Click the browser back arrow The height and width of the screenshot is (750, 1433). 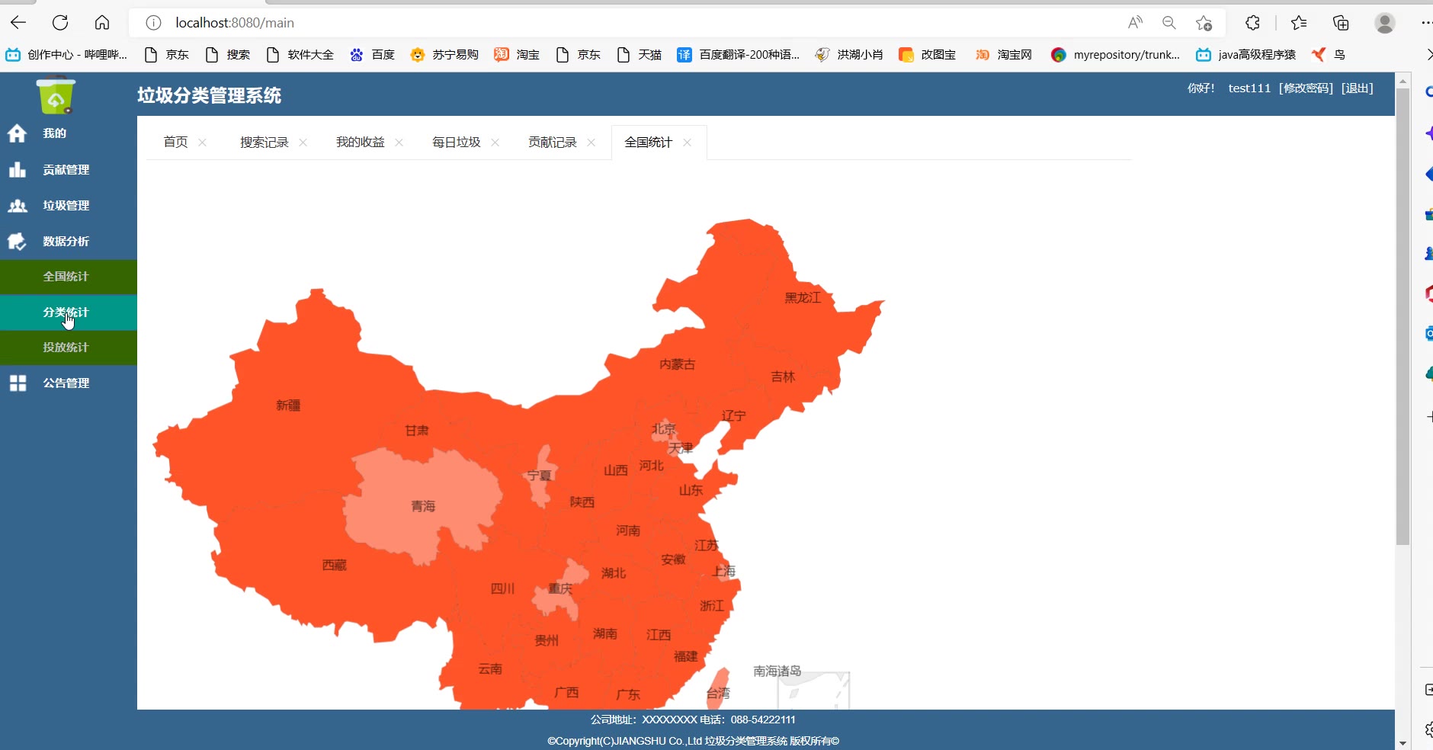point(18,23)
